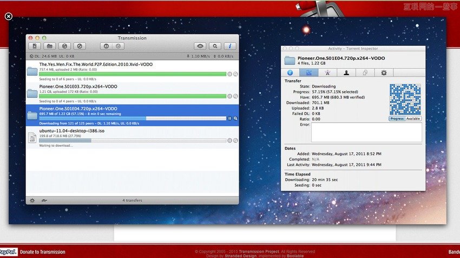Toggle the filter bar with the magnifier icon

pos(215,46)
